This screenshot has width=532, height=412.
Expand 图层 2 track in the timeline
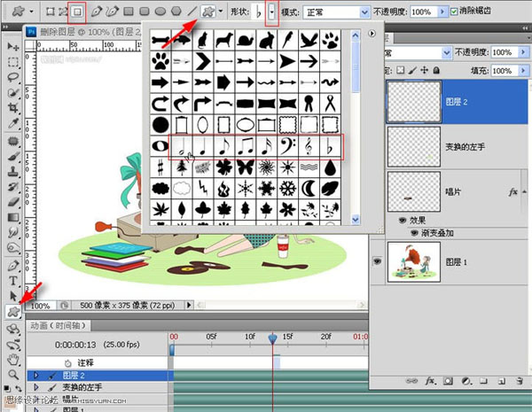coord(35,376)
